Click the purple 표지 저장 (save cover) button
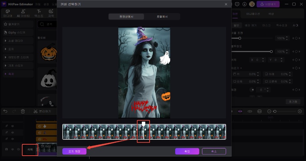This screenshot has height=161, width=306. click(74, 151)
